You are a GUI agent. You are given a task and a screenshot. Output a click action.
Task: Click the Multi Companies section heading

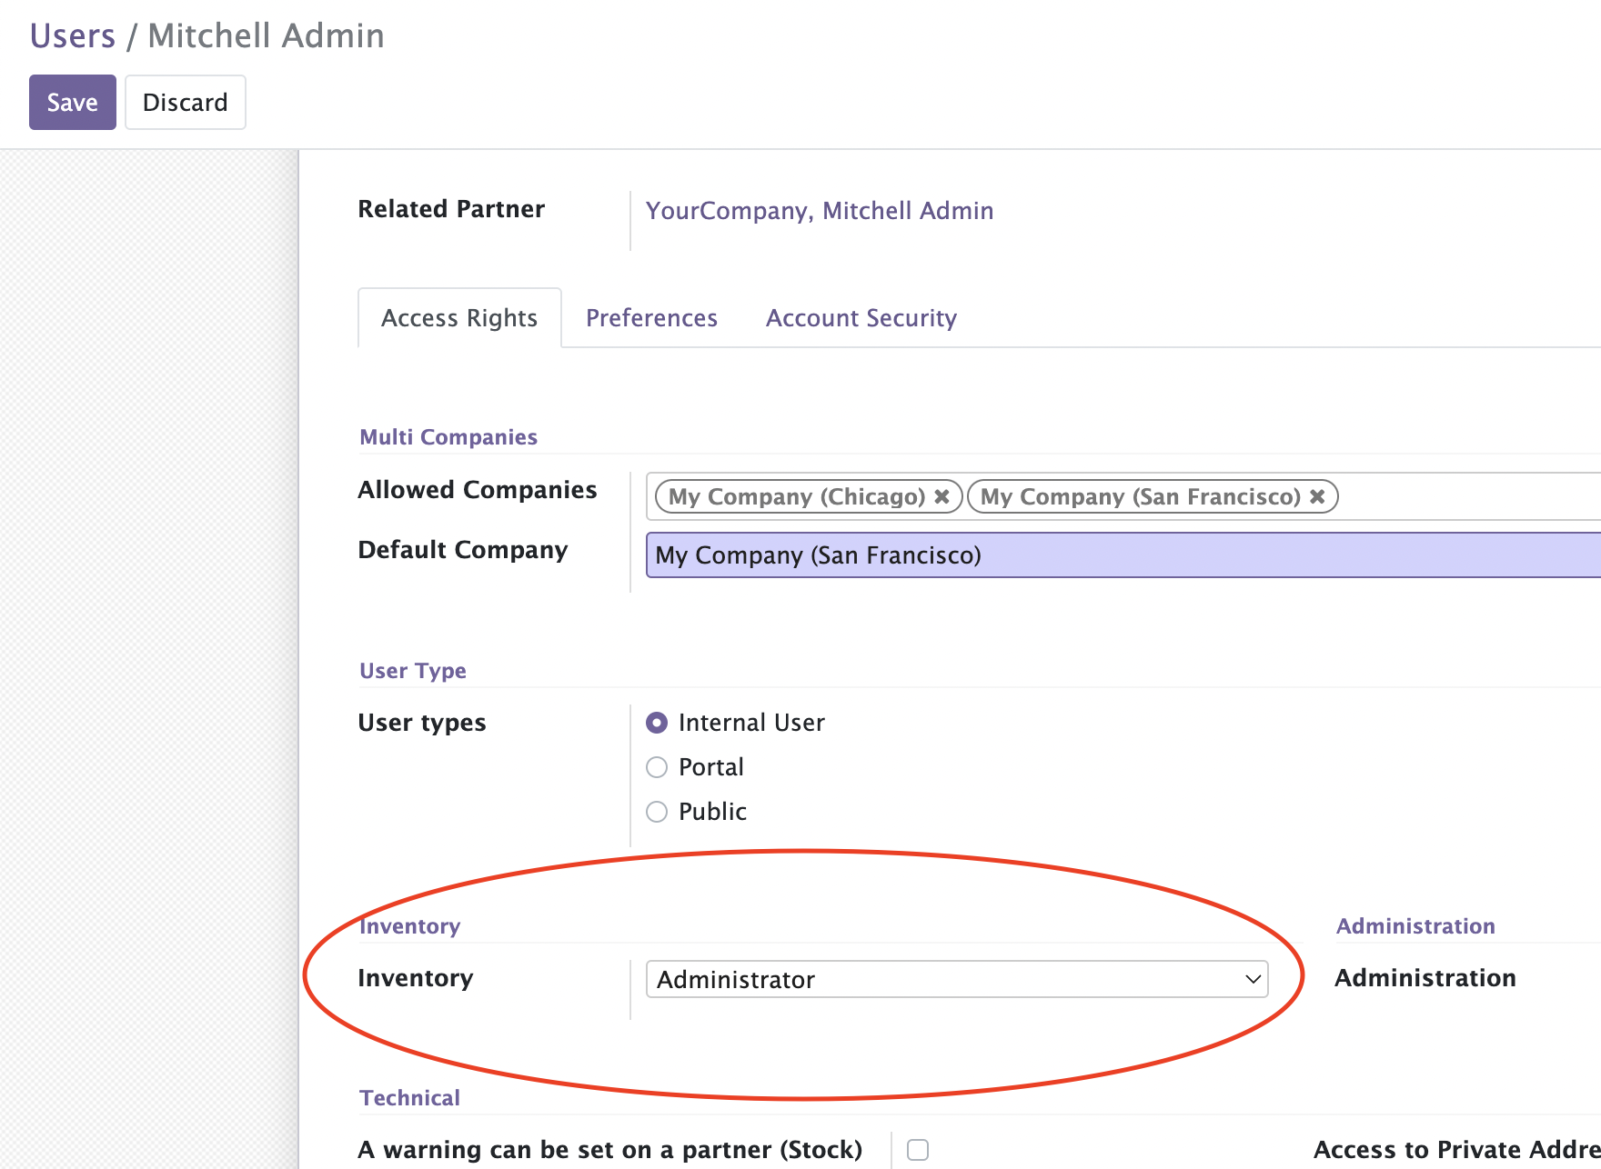448,437
